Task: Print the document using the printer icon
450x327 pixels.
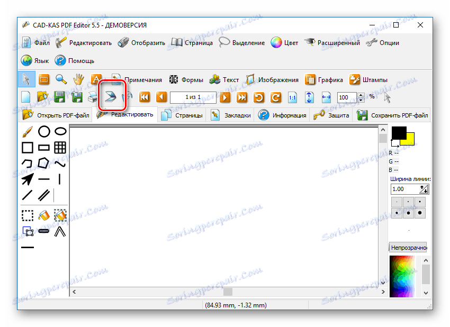Action: pos(93,97)
